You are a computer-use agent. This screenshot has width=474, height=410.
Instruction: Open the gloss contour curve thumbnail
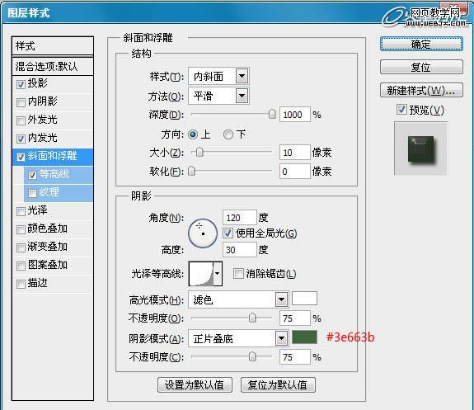click(201, 274)
